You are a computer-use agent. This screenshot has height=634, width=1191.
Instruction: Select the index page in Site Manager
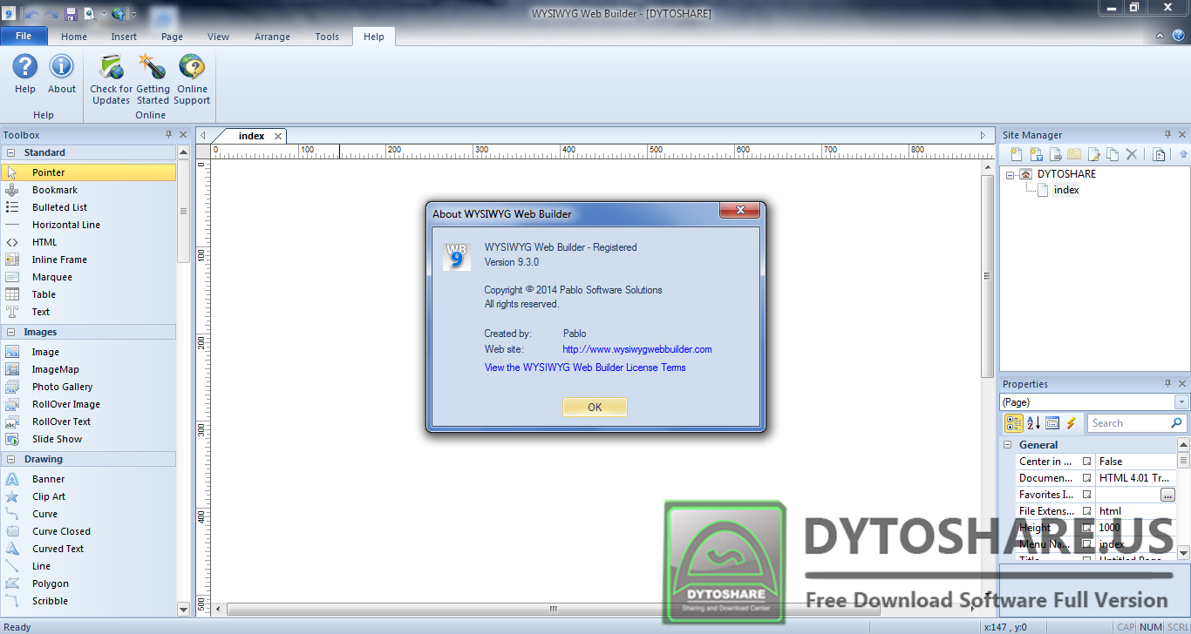(1066, 190)
